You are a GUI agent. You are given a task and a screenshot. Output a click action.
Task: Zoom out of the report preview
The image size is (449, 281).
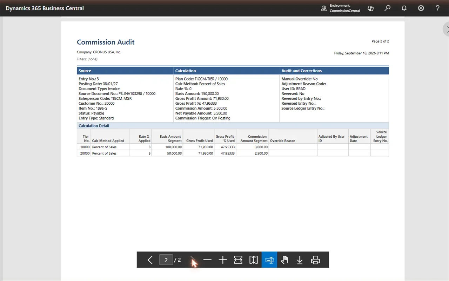207,260
